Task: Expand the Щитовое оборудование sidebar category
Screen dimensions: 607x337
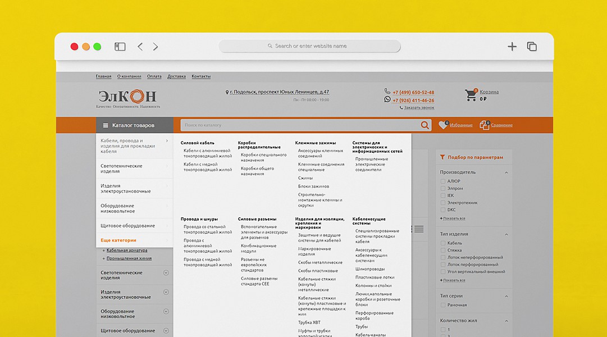Action: (x=166, y=331)
